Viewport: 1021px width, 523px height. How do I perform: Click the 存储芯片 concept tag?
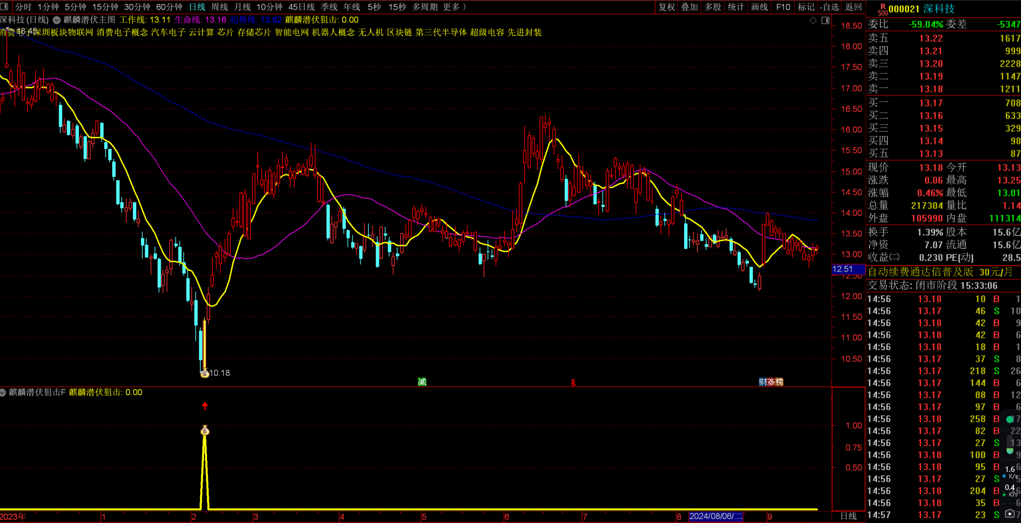(254, 33)
